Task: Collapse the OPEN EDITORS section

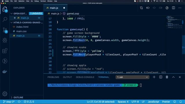Action: 20,14
